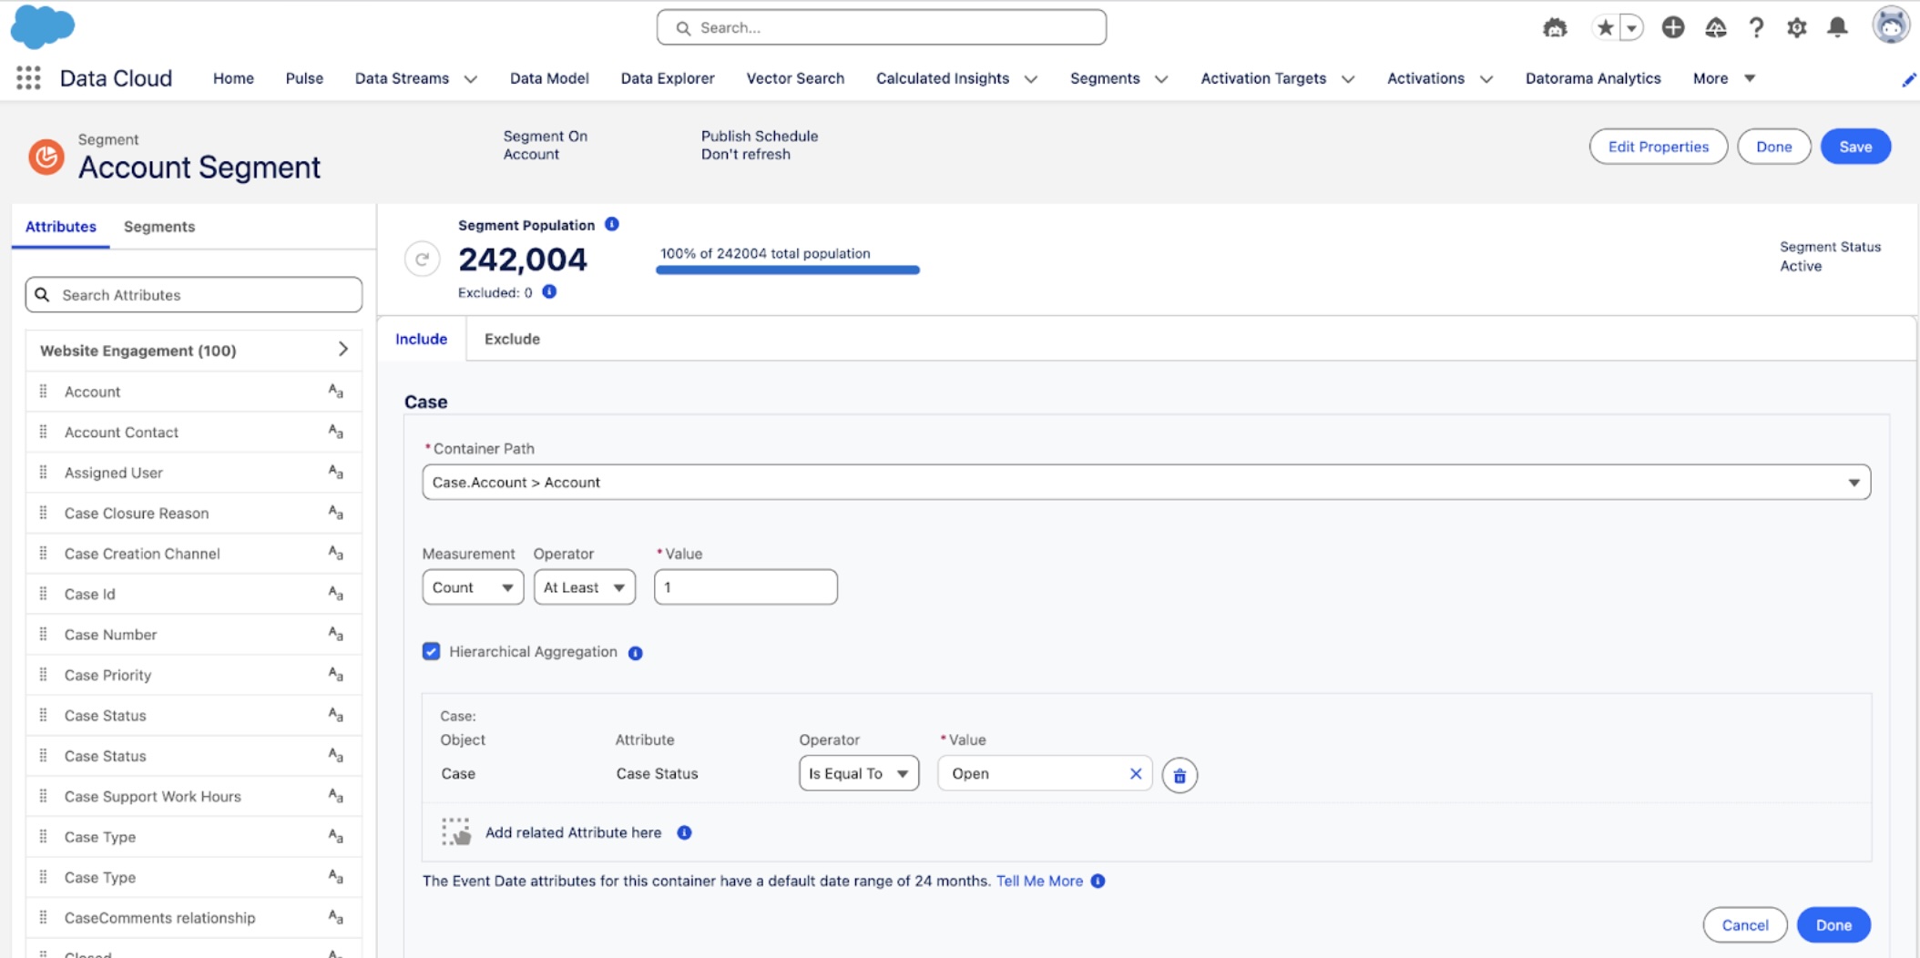Click the drag handle for Account attribute

(43, 391)
